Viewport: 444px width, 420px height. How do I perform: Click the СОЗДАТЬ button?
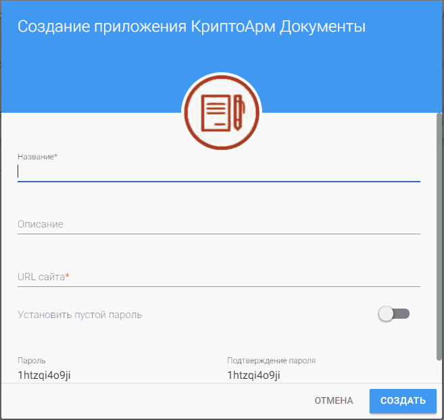point(403,400)
